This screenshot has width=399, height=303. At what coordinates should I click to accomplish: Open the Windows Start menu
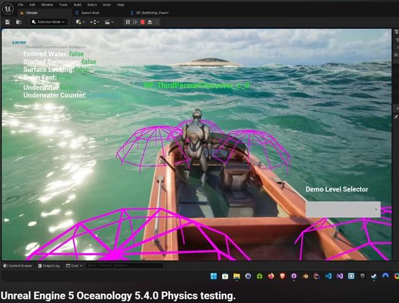pos(214,276)
